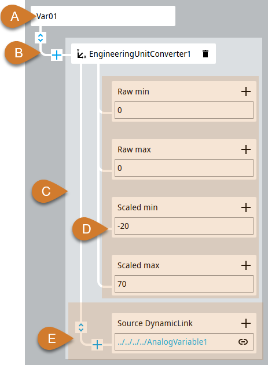Select the Var01 node header
The height and width of the screenshot is (365, 268).
(x=103, y=16)
